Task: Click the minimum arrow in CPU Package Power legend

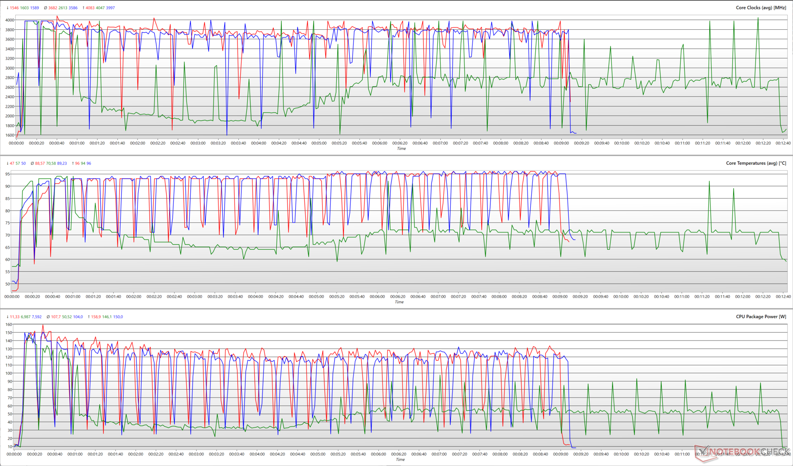Action: tap(7, 317)
